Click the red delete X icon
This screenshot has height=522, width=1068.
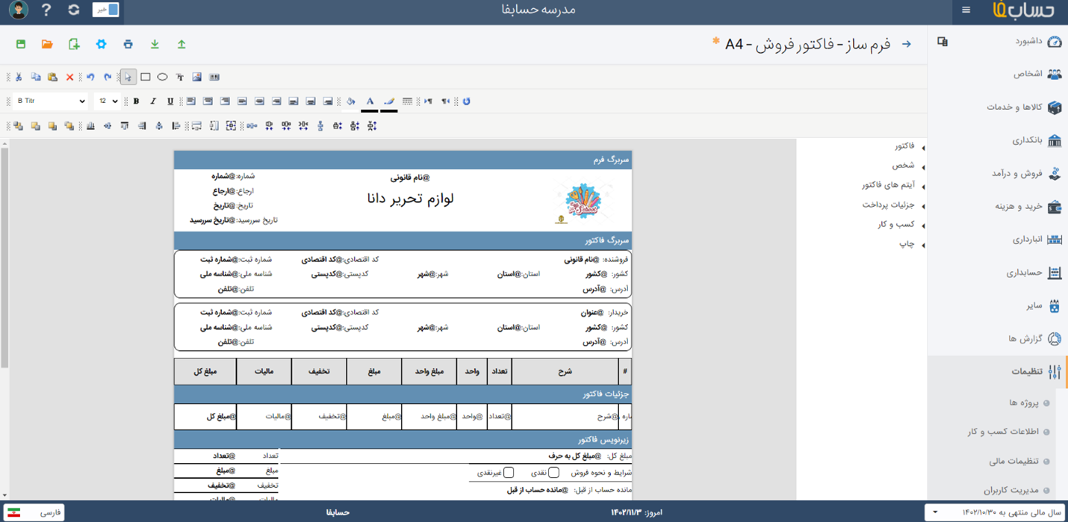(x=70, y=77)
